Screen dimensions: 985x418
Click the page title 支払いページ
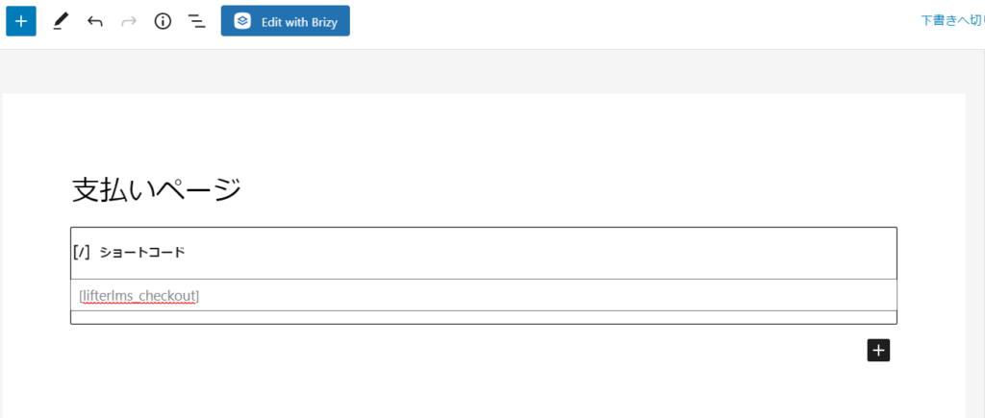click(x=157, y=189)
